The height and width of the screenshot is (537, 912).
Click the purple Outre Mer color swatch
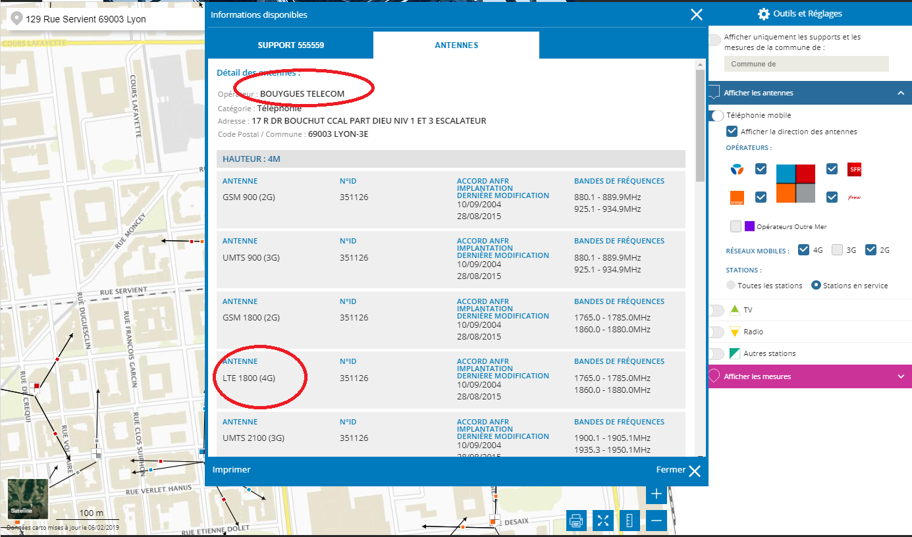click(749, 226)
